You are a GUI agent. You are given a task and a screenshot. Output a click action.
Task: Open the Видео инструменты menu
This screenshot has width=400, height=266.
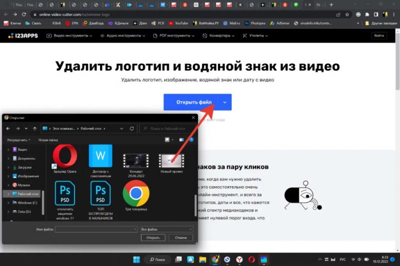coord(69,35)
